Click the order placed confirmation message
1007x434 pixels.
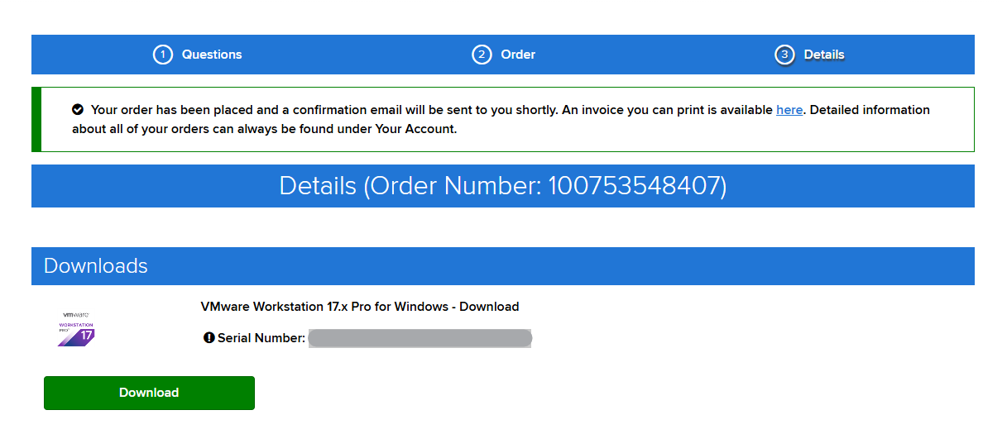pyautogui.click(x=414, y=110)
